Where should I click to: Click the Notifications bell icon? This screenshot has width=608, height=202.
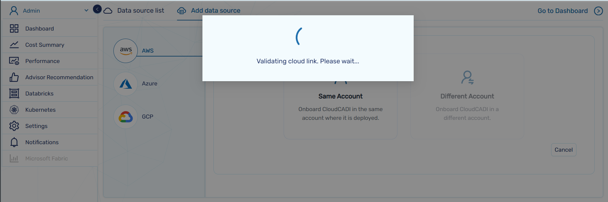point(14,142)
